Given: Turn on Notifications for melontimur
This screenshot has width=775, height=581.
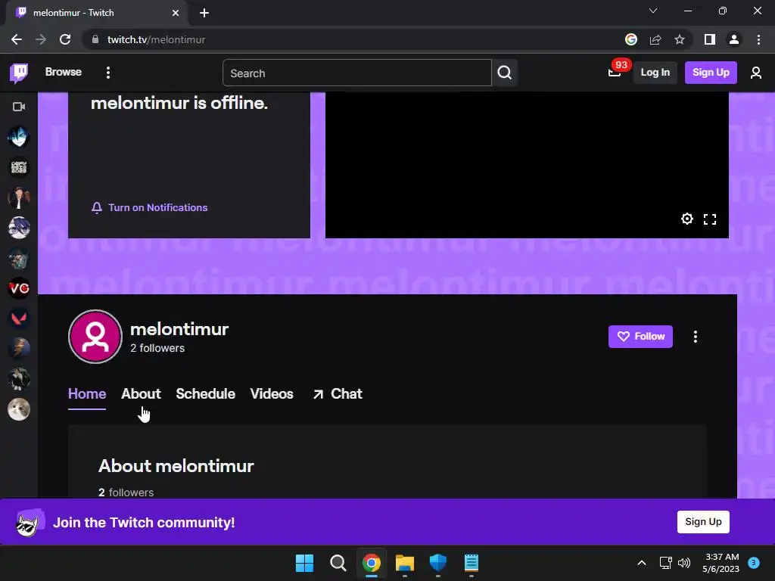Looking at the screenshot, I should (x=150, y=207).
